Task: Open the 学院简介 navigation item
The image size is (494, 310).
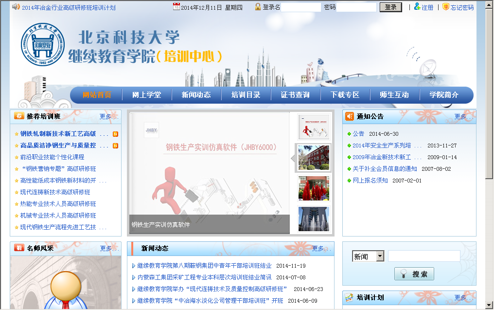Action: [x=444, y=95]
